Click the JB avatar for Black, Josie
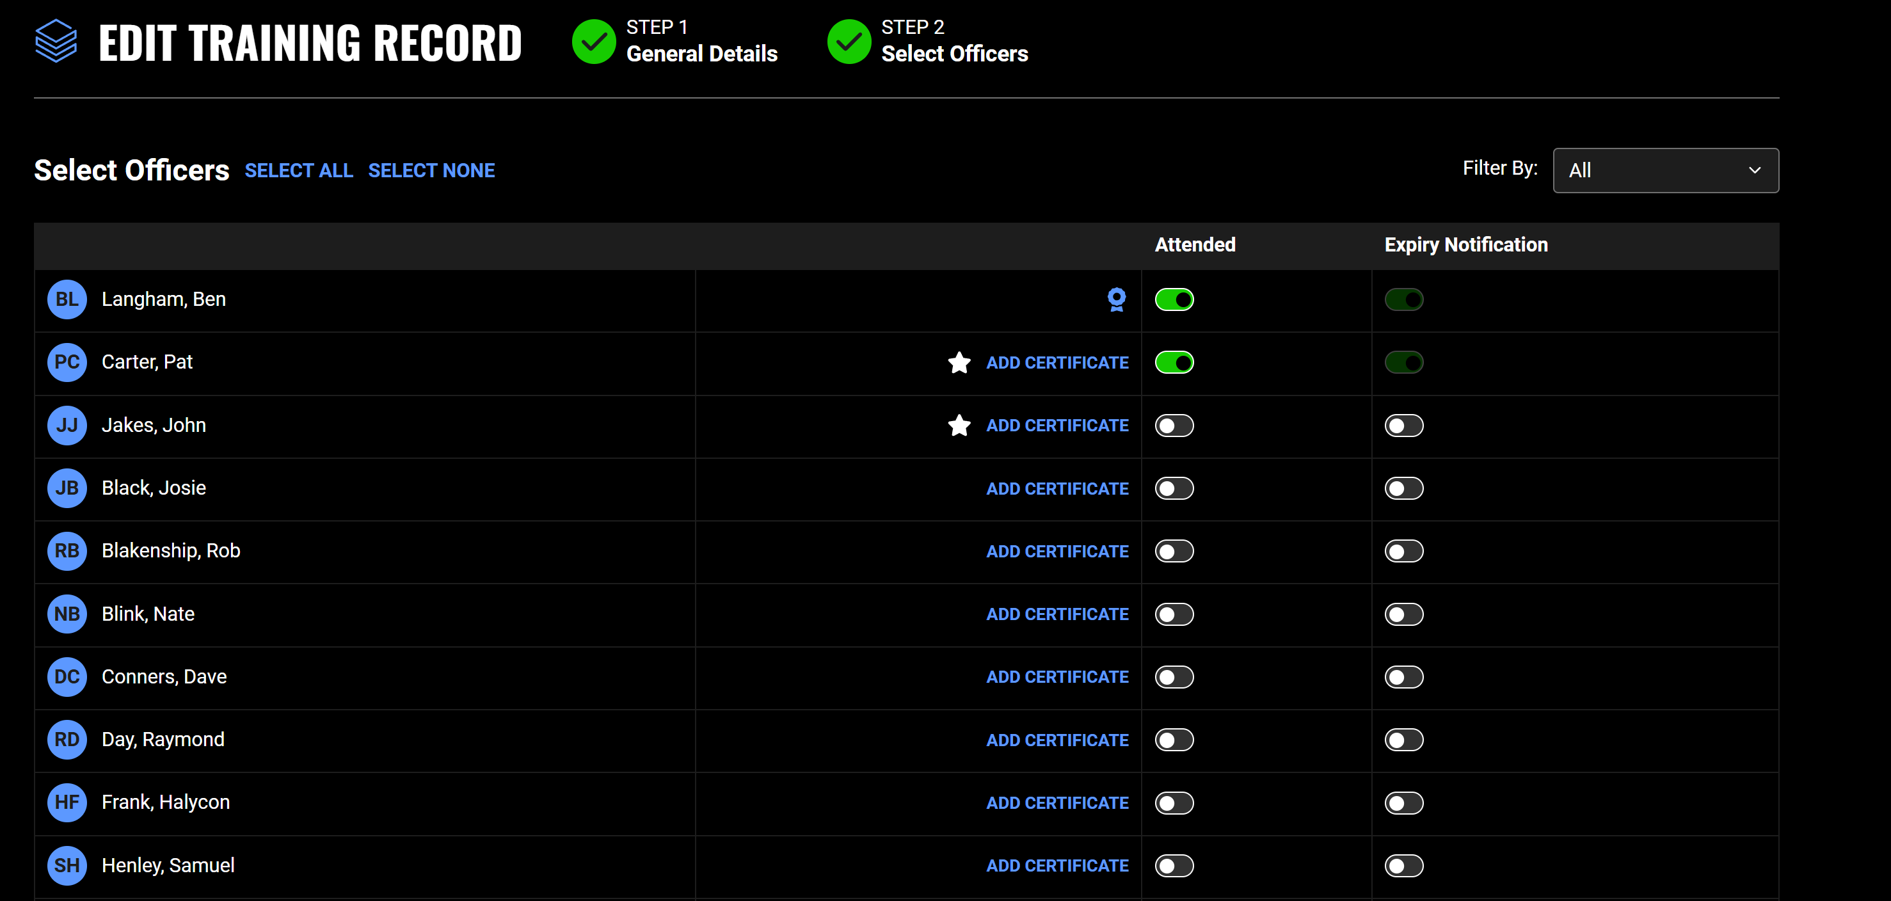Image resolution: width=1891 pixels, height=901 pixels. point(67,488)
